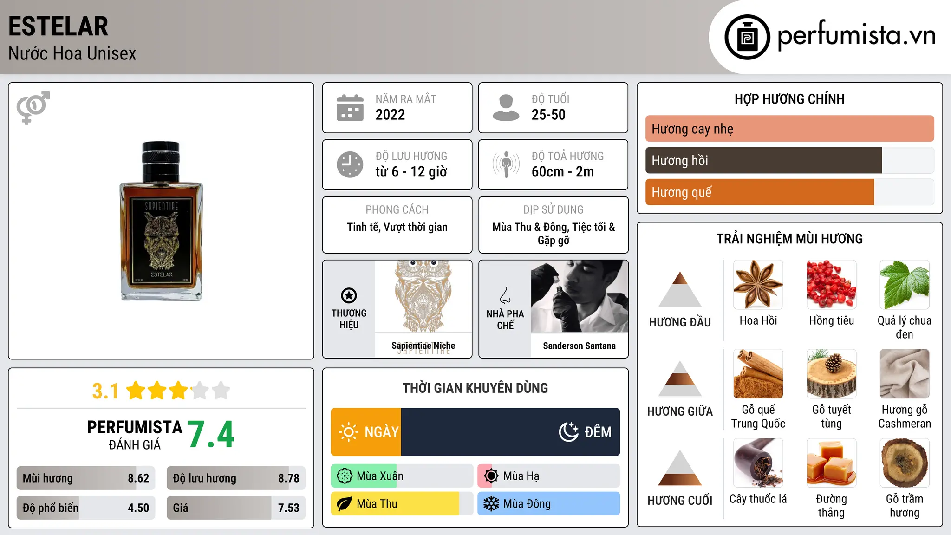The width and height of the screenshot is (951, 535).
Task: Open the Cây thuốc lá tobacco pipe thumbnail
Action: [x=758, y=463]
